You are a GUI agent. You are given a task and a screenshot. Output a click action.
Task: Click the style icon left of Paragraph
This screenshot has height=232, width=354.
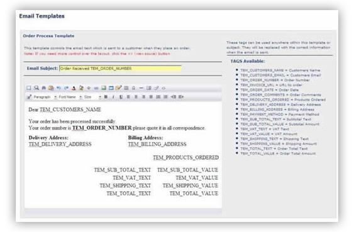(29, 97)
